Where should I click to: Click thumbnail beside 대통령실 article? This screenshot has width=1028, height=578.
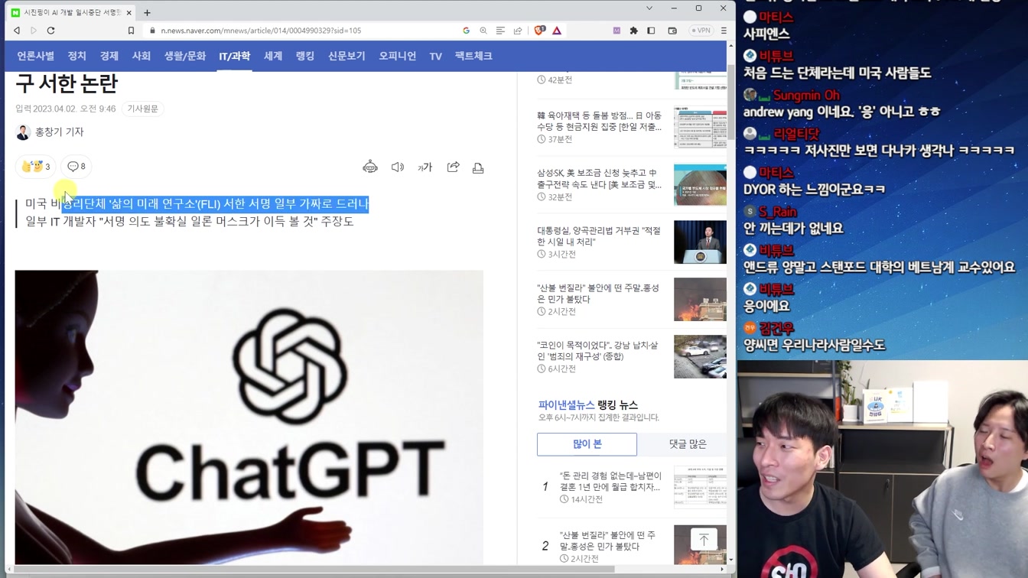click(700, 242)
